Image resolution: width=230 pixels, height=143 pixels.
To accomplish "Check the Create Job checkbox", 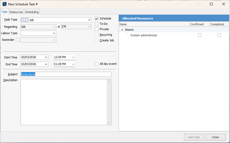I will [x=96, y=40].
